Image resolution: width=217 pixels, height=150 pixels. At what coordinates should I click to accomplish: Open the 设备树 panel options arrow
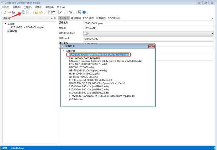click(x=52, y=19)
